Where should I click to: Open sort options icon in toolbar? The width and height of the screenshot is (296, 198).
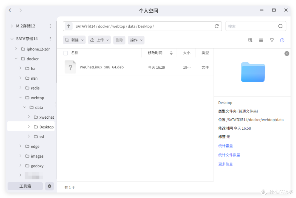[x=250, y=40]
